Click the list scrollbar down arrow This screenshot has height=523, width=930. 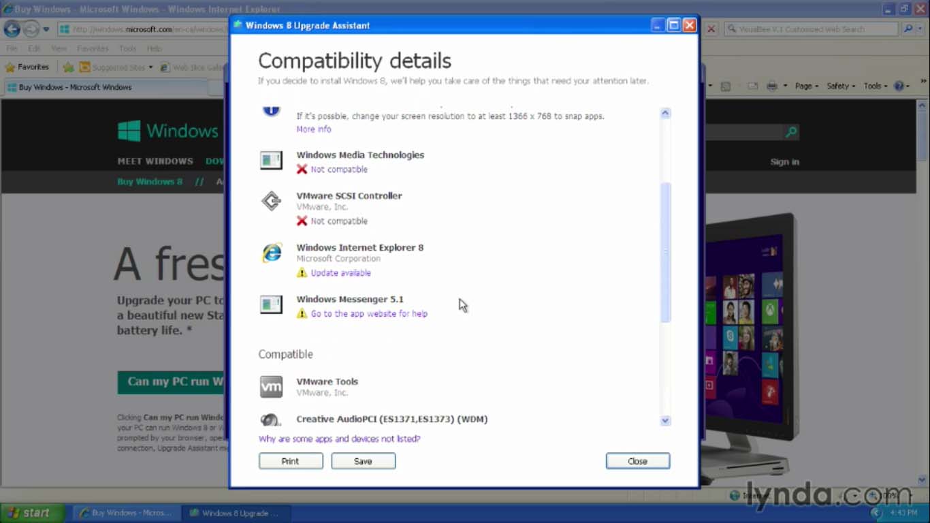click(x=665, y=421)
